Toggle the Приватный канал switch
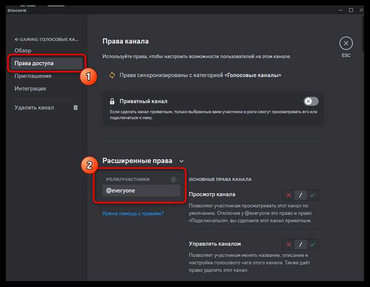 tap(311, 101)
